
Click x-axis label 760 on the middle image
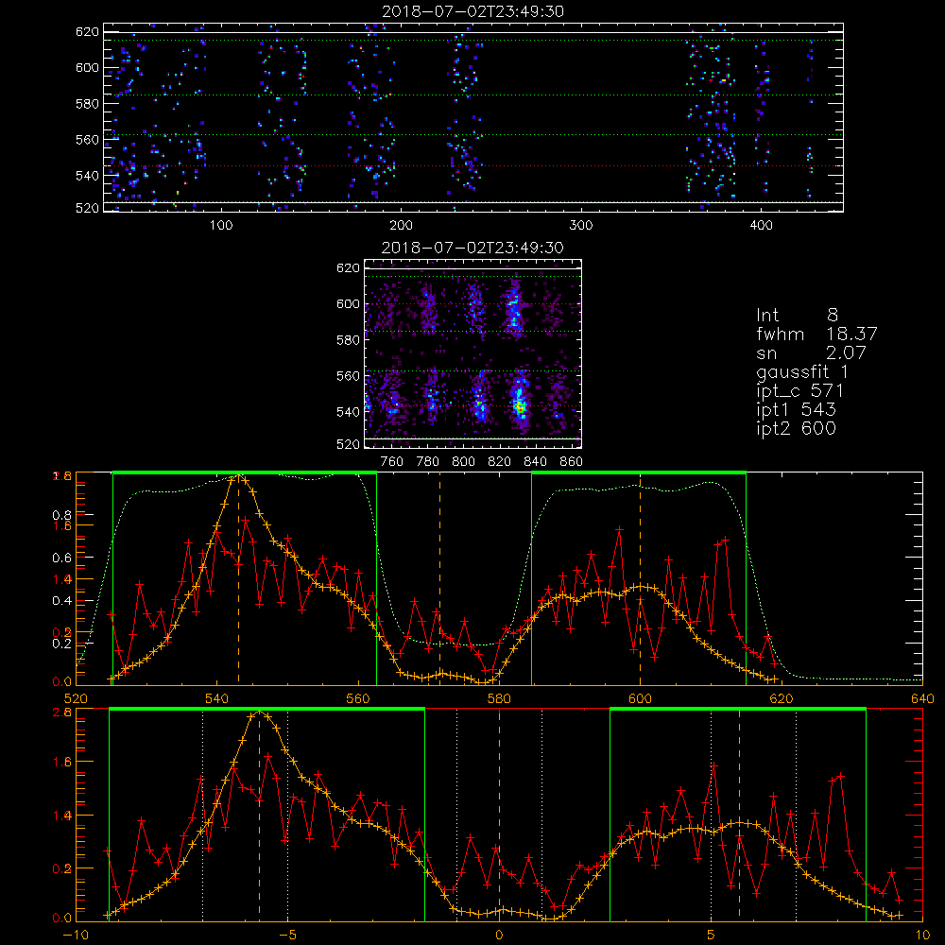pyautogui.click(x=392, y=462)
